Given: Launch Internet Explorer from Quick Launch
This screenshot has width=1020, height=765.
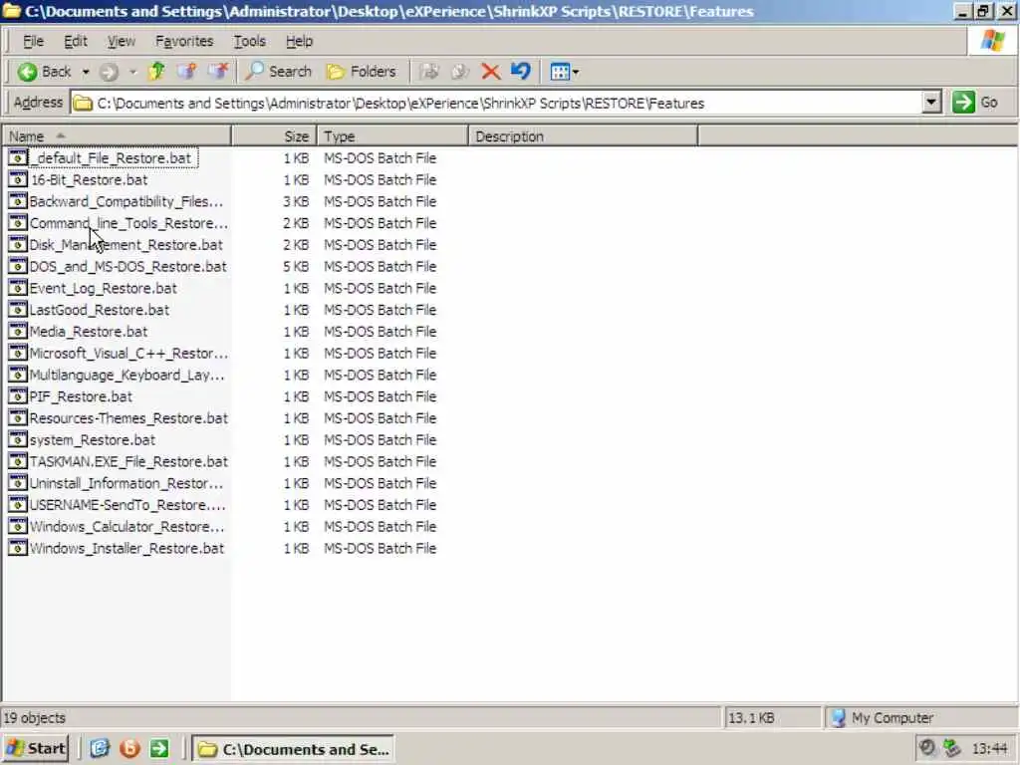Looking at the screenshot, I should tap(100, 749).
